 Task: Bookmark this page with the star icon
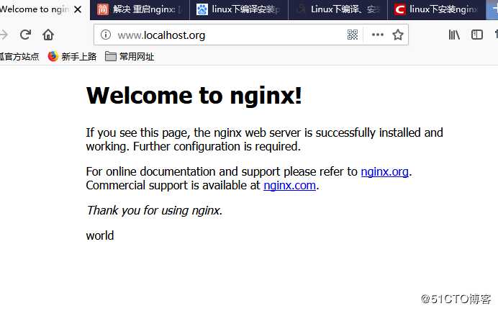coord(398,35)
